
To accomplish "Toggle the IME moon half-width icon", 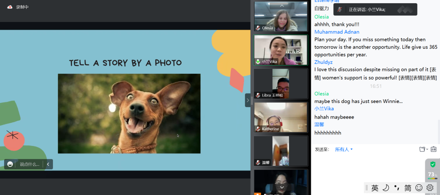I will 386,188.
